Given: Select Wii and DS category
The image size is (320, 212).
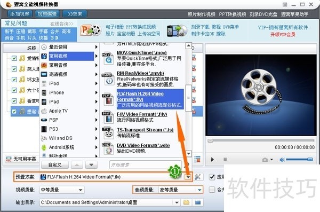Looking at the screenshot, I should [x=69, y=138].
